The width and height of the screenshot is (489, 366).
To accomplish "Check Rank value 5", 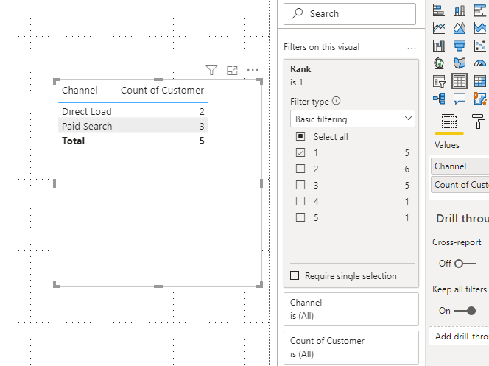I will coord(300,217).
